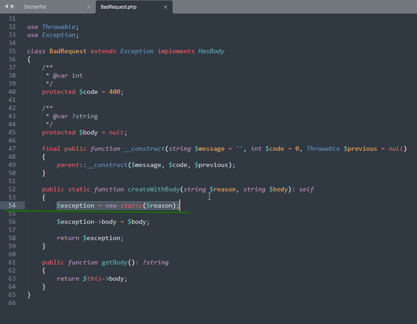This screenshot has width=417, height=324.
Task: Close the Dockerfile tab
Action: [89, 7]
